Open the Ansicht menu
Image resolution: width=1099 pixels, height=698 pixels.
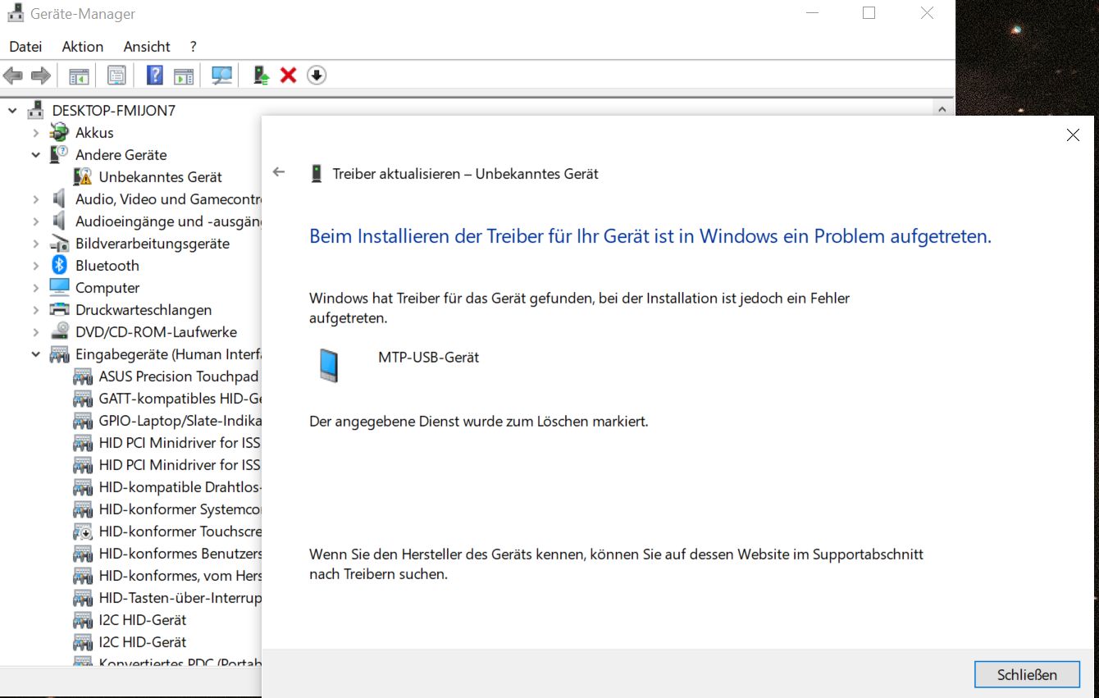pos(147,47)
